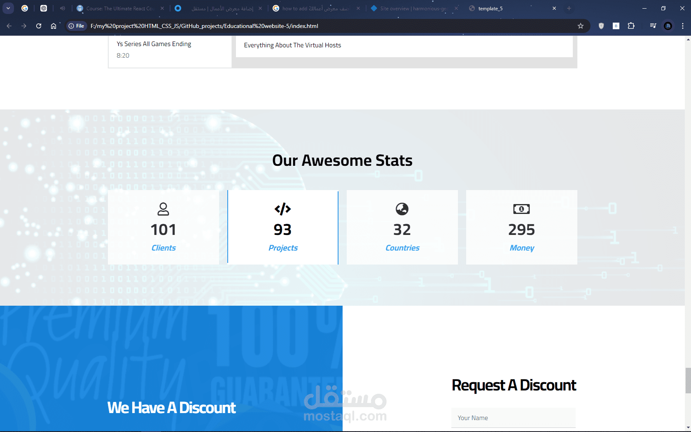Go back to the previous page

coord(9,26)
